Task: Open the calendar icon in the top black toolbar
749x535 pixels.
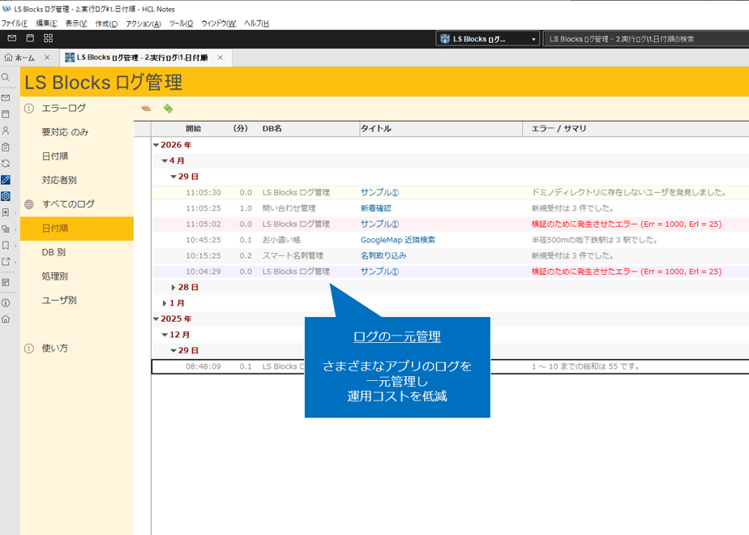Action: point(30,38)
